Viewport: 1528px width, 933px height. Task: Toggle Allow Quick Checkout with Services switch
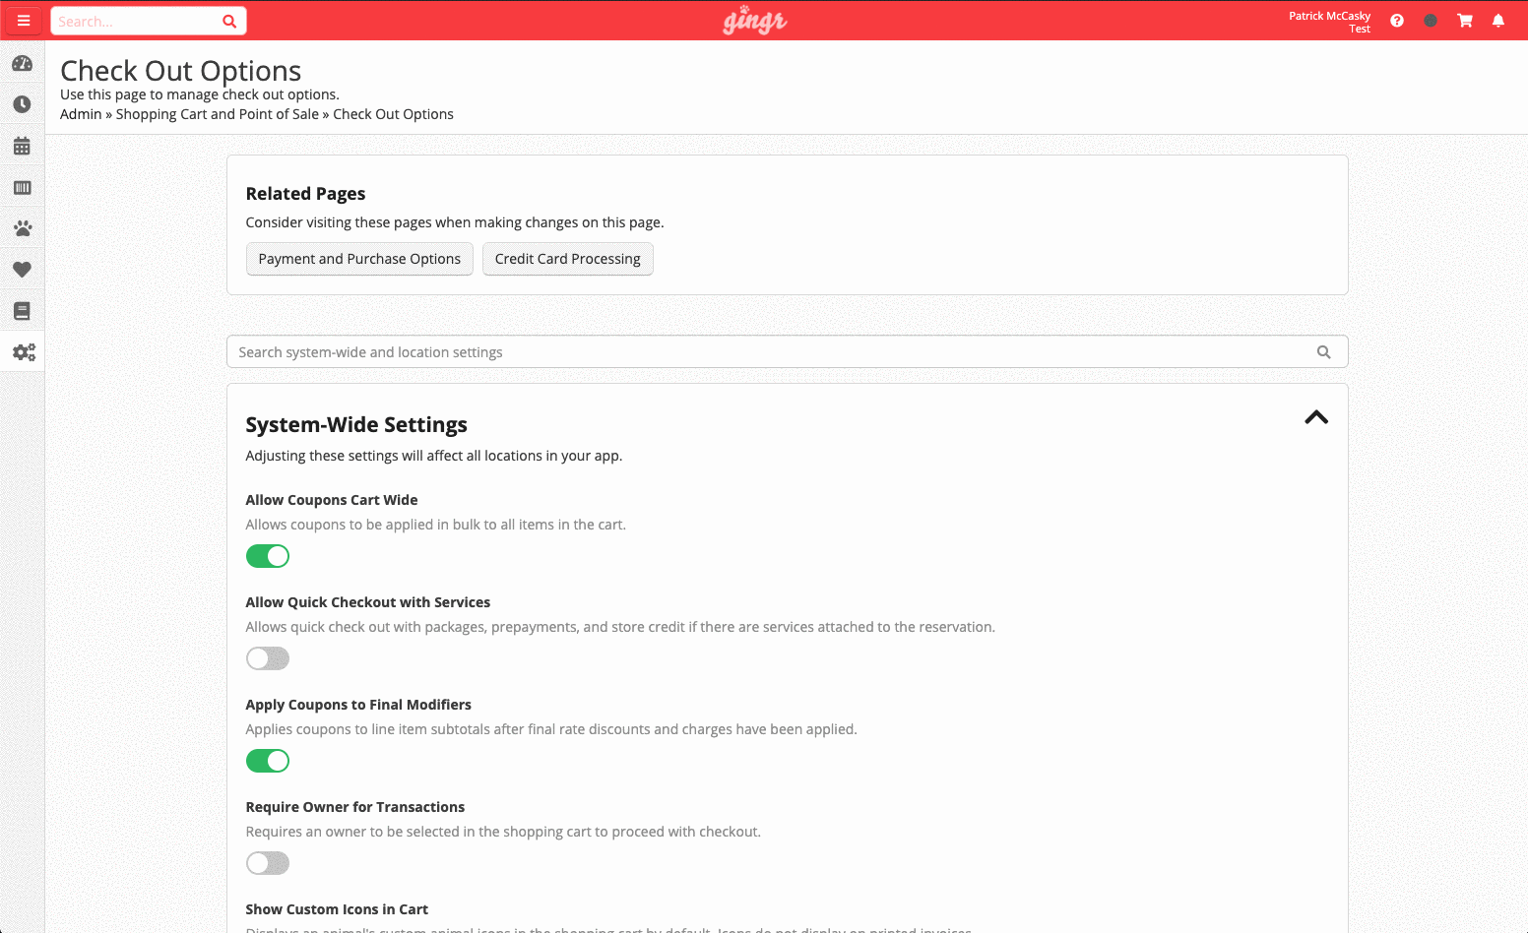pos(268,658)
